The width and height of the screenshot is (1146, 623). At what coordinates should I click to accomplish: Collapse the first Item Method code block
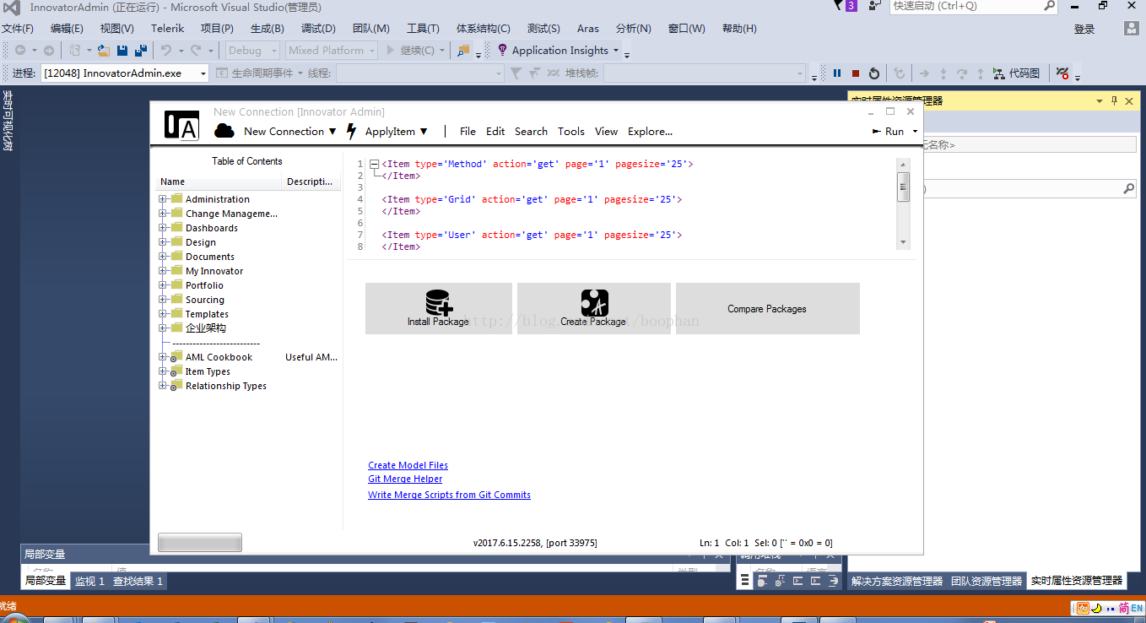[374, 165]
